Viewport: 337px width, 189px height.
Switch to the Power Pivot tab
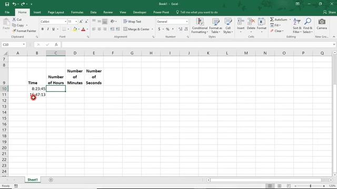(x=161, y=12)
